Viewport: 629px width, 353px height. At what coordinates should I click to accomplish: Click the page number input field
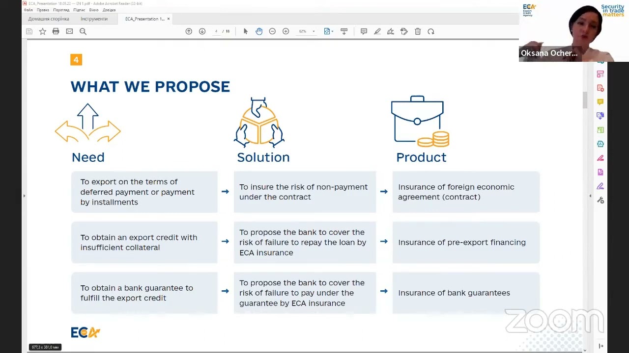pyautogui.click(x=216, y=31)
